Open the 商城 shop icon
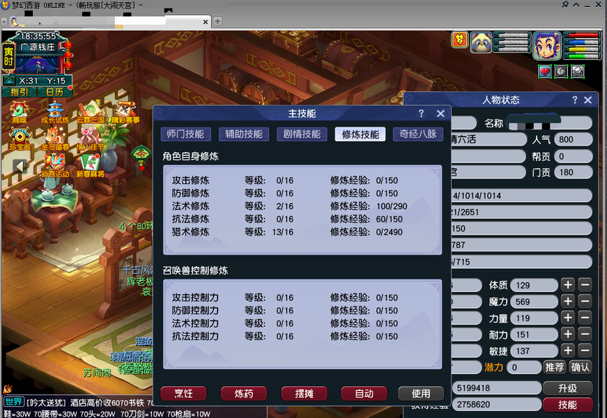This screenshot has height=418, width=607. (19, 112)
